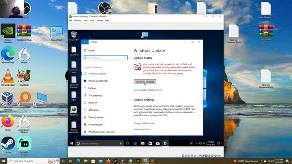Screen dimensions: 292x164
Task: Open Firefox from host taskbar
Action: [x=108, y=161]
